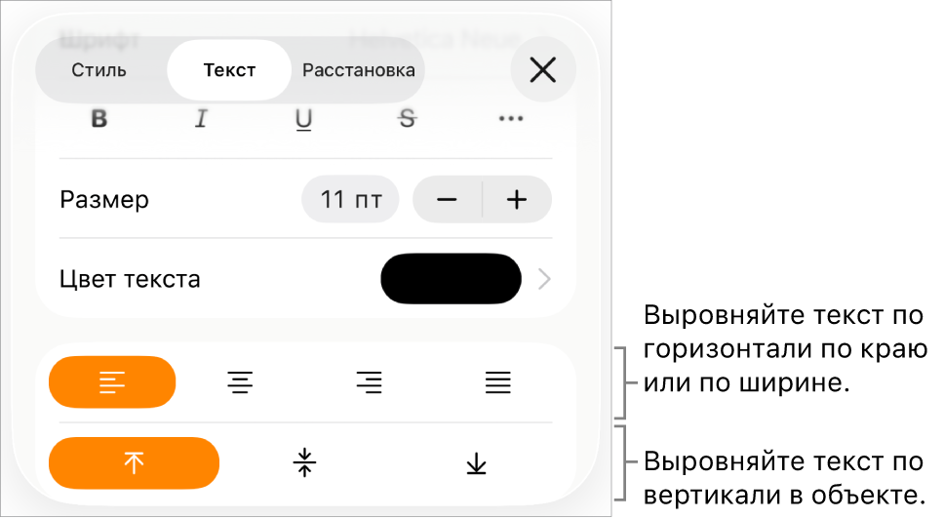Increase font size with the plus button
The height and width of the screenshot is (519, 944).
coord(517,199)
